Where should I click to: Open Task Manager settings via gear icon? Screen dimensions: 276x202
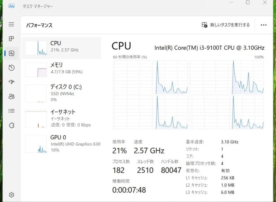pos(11,195)
